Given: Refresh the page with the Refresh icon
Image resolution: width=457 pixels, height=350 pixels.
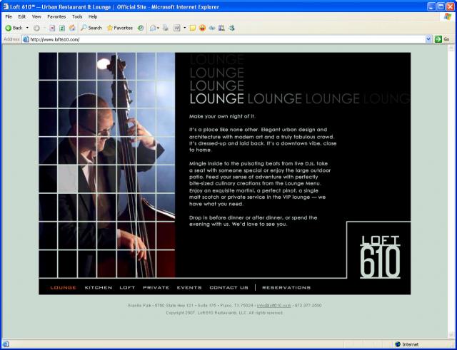Looking at the screenshot, I should click(62, 28).
